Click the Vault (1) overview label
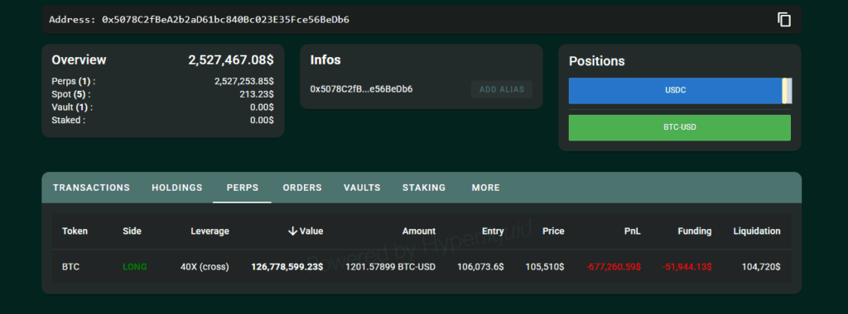 pyautogui.click(x=73, y=107)
